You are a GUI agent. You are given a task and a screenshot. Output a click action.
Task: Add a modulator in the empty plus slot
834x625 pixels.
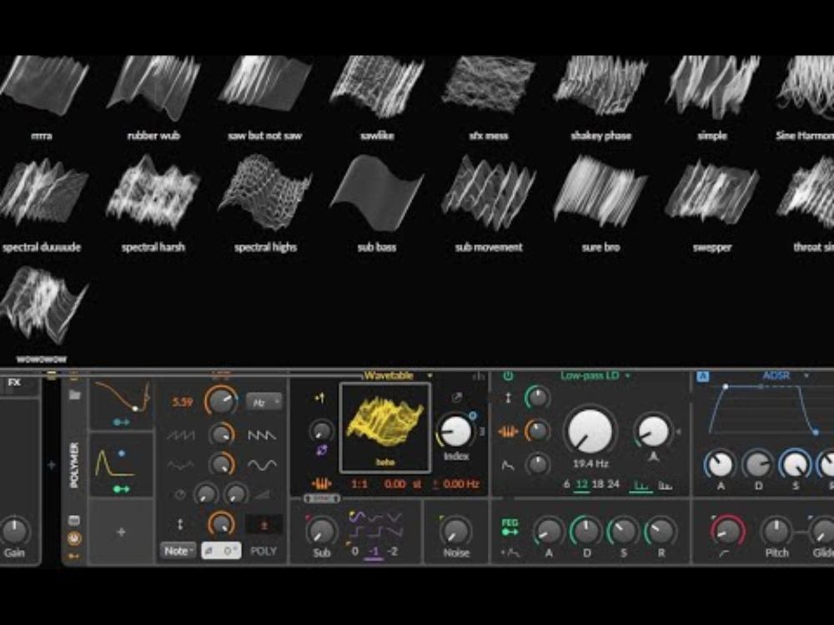tap(121, 532)
